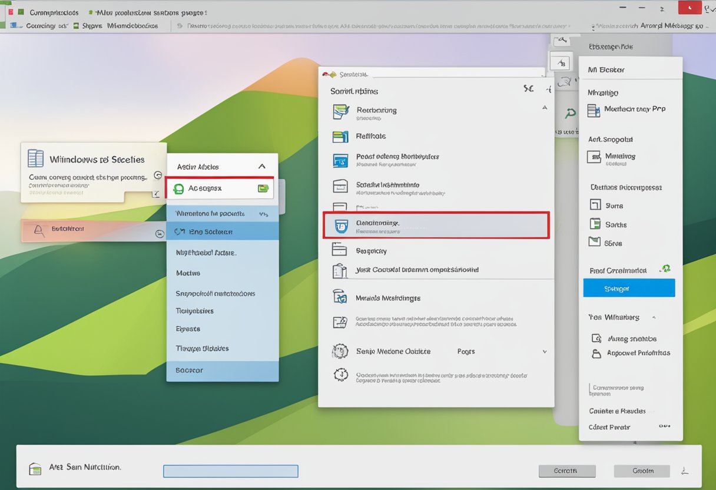The height and width of the screenshot is (490, 716).
Task: Click the green recycle icon beside Fraof Creaimeried
Action: coord(665,269)
